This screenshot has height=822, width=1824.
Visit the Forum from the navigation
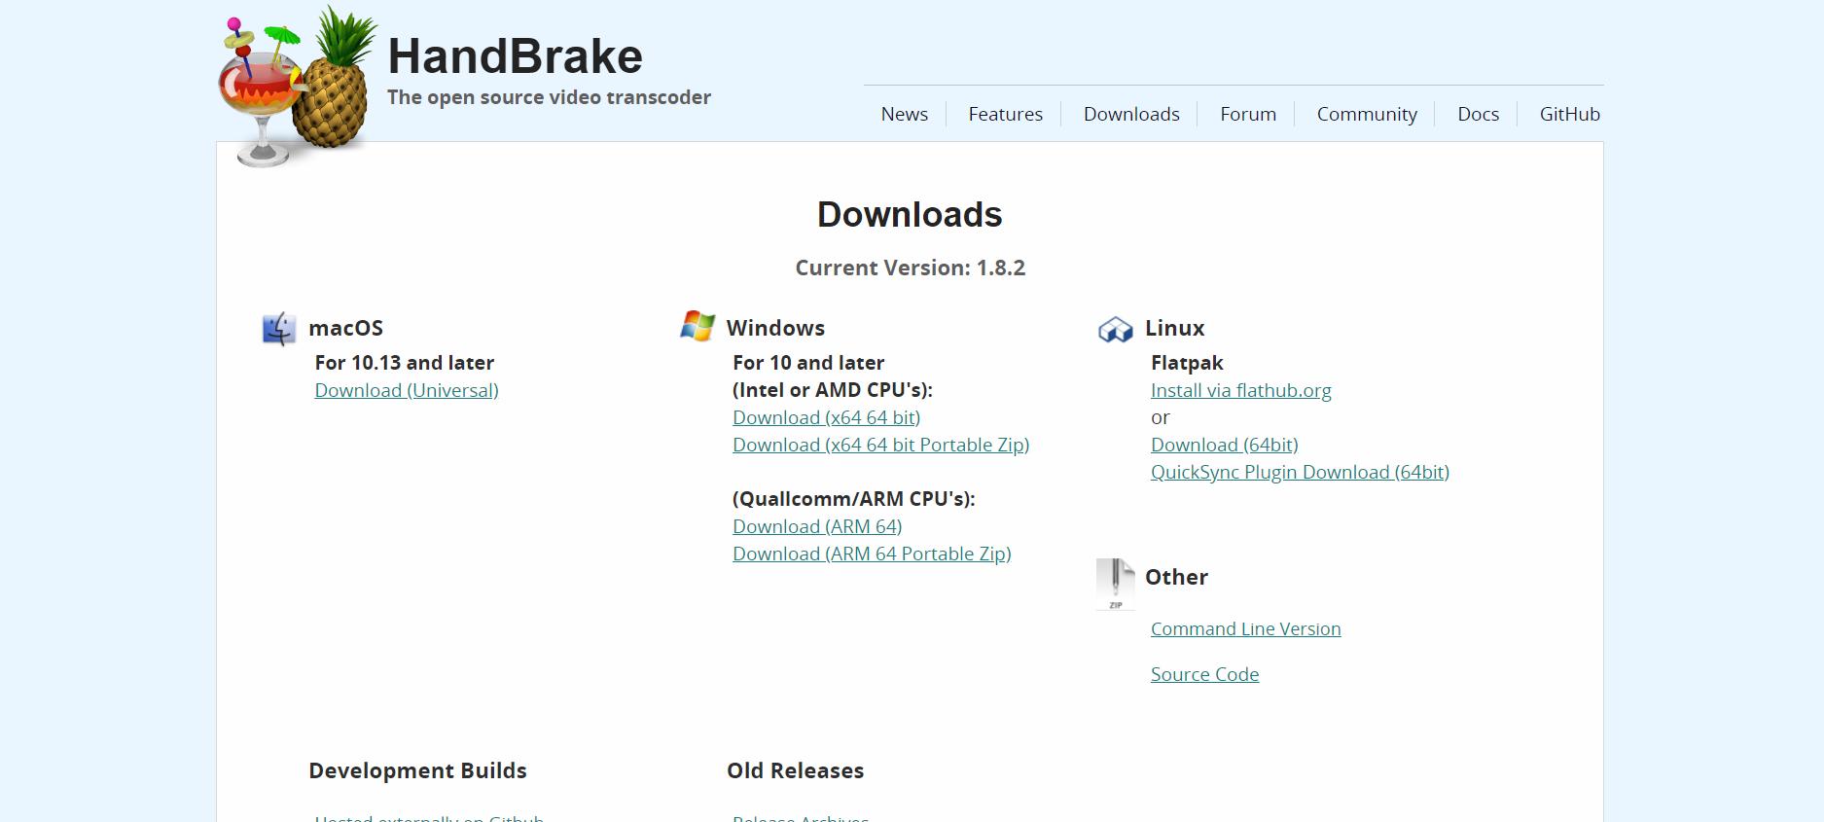coord(1248,114)
